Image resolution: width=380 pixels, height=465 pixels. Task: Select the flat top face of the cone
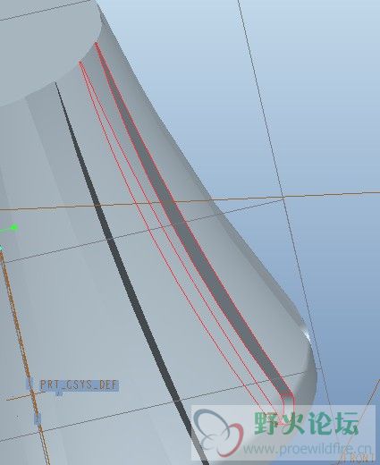pyautogui.click(x=45, y=45)
